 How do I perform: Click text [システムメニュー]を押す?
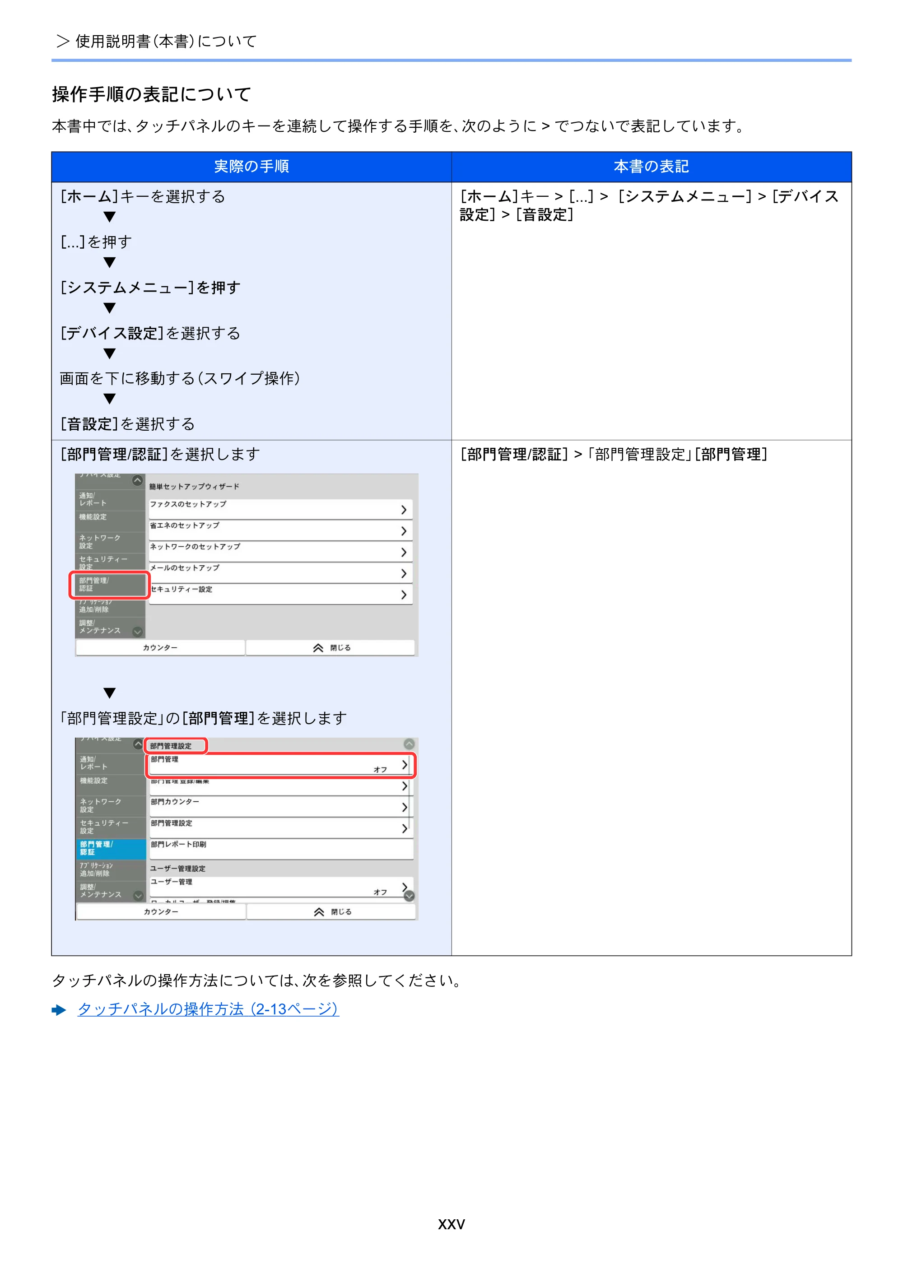(x=150, y=288)
